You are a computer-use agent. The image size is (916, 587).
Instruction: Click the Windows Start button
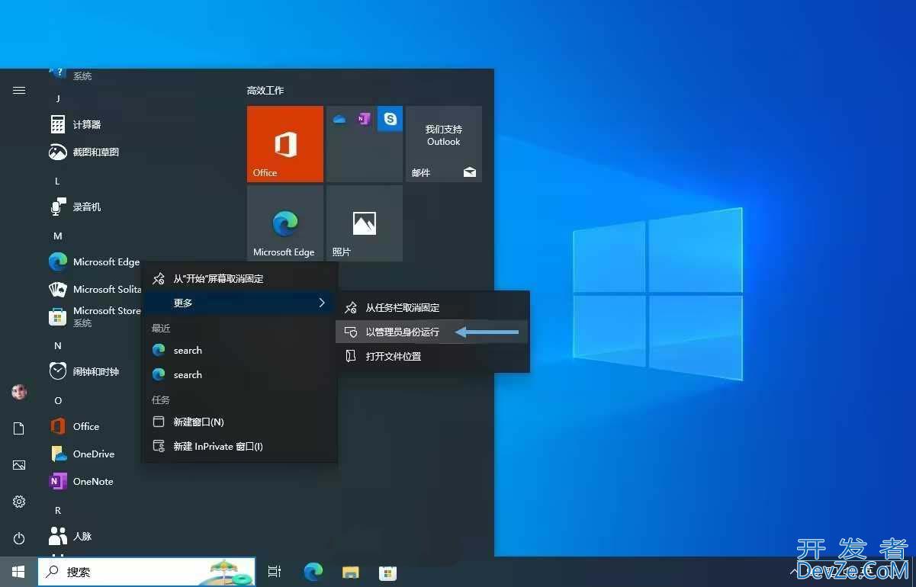coord(18,572)
